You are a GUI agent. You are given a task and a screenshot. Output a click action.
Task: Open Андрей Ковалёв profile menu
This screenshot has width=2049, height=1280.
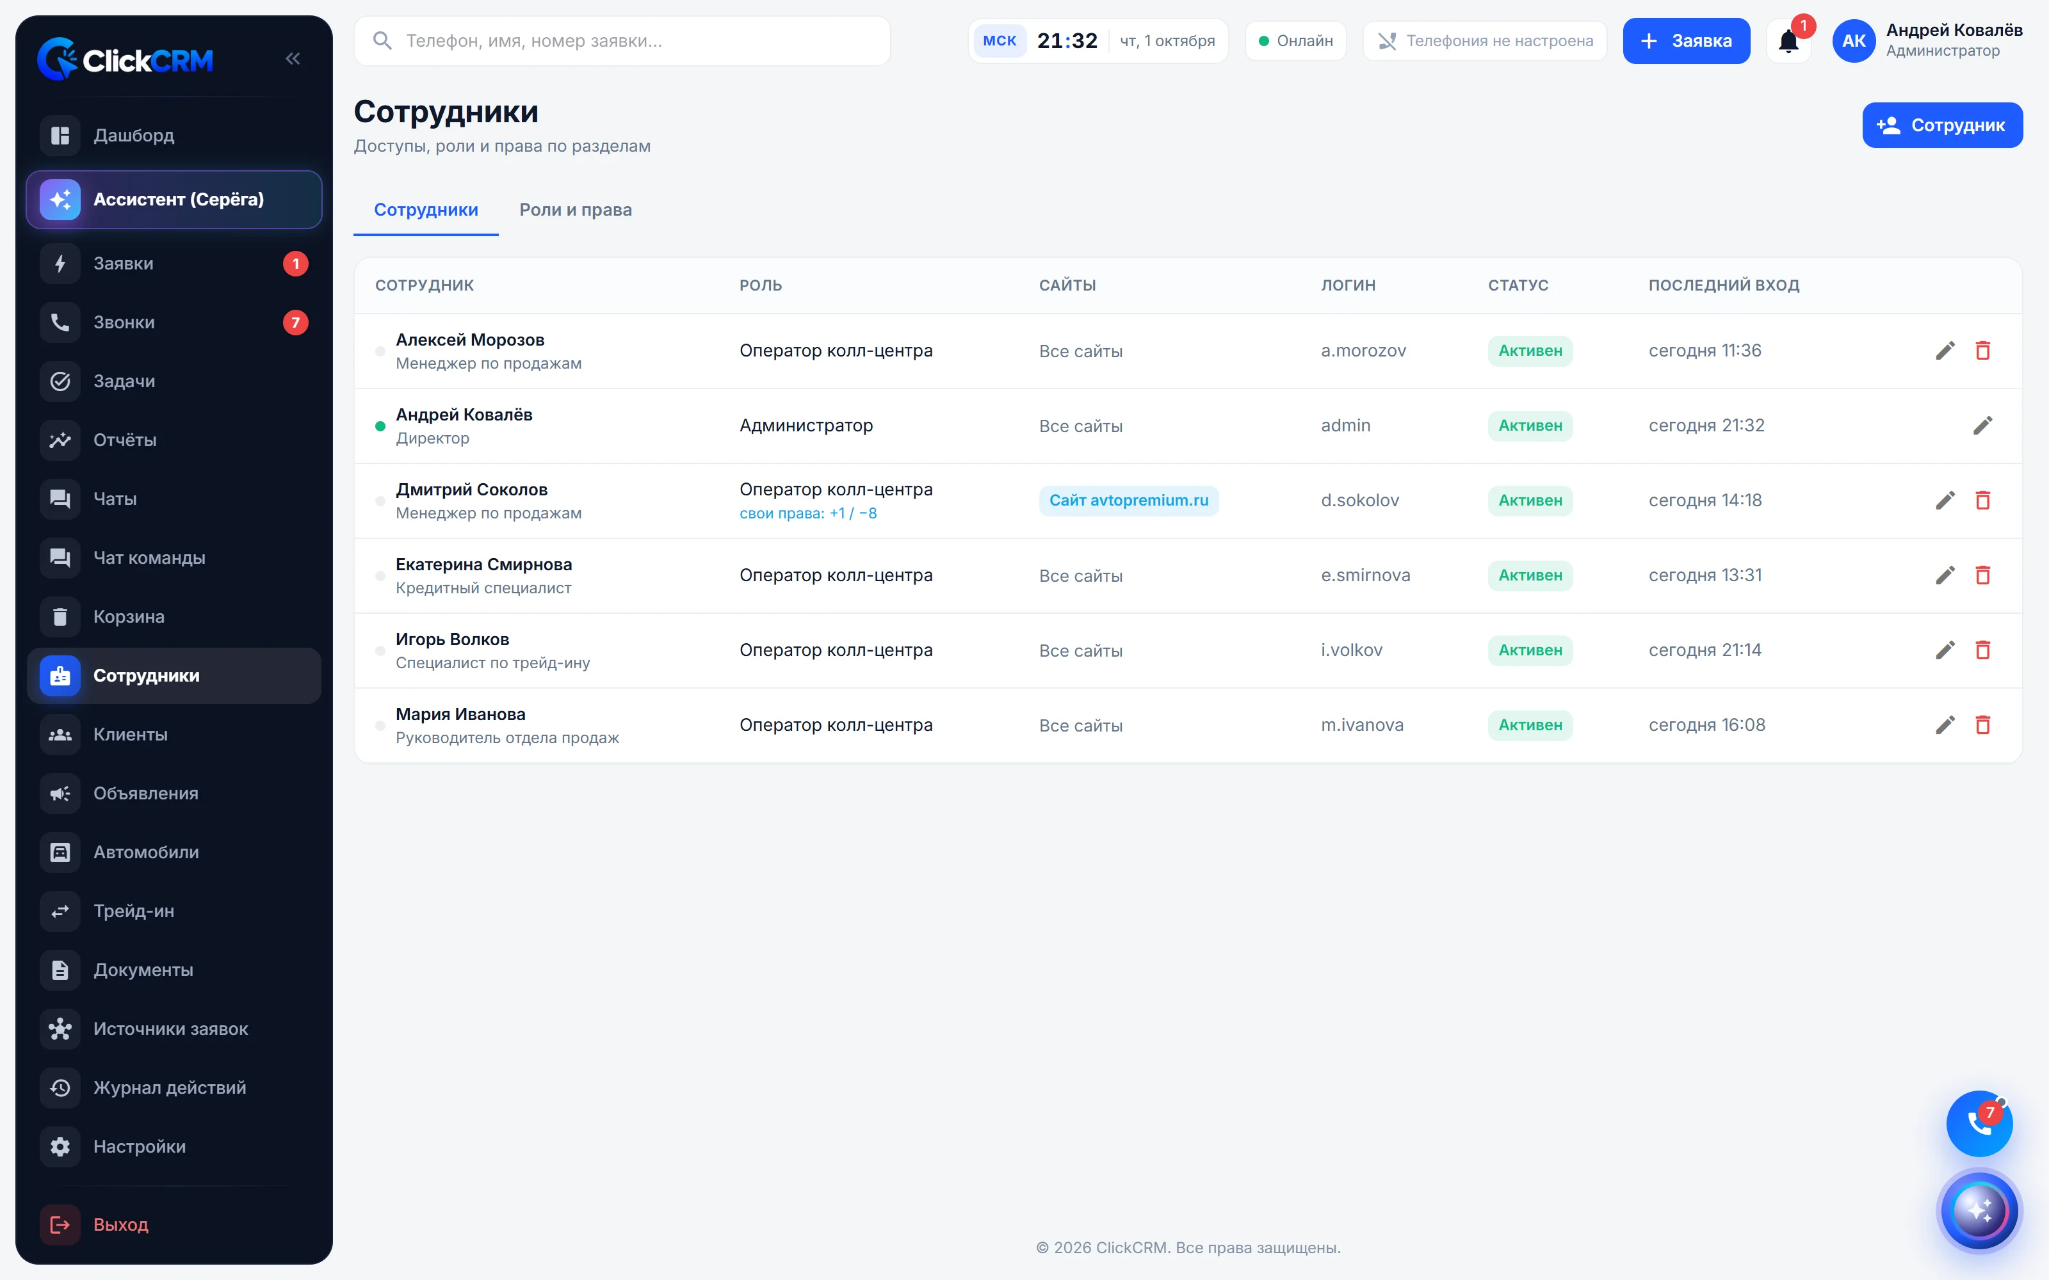[1927, 40]
